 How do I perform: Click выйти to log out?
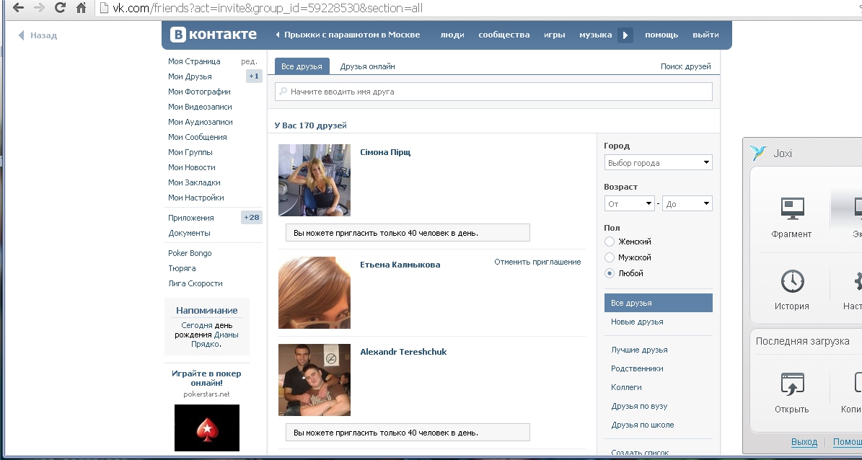(x=705, y=35)
